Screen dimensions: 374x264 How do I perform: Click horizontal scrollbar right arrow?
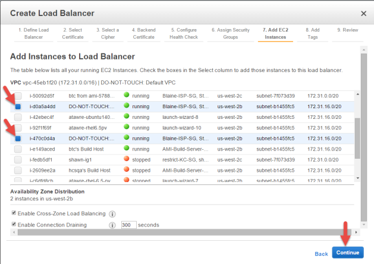coord(356,232)
